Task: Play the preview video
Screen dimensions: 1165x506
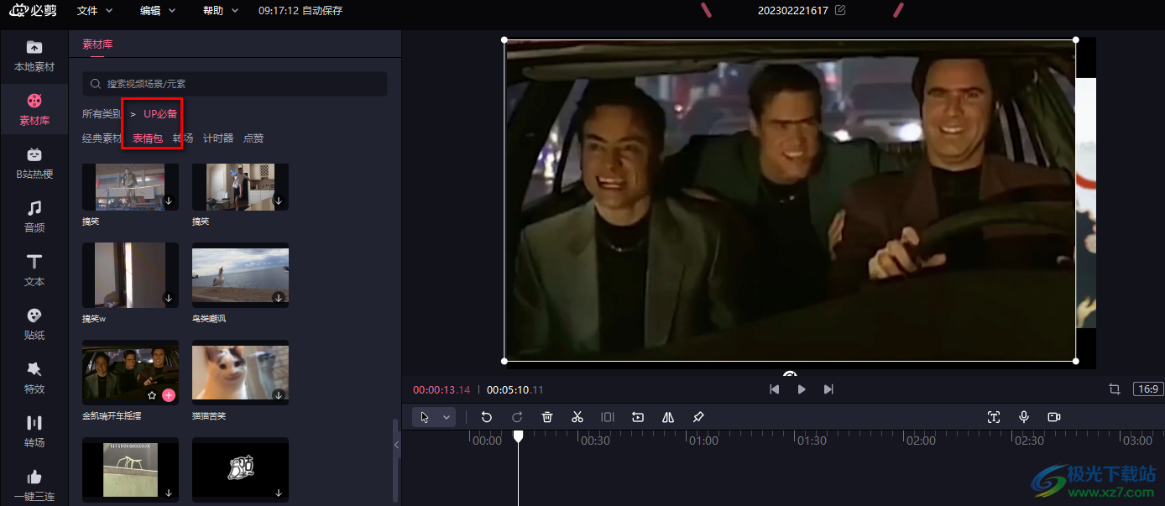Action: [x=802, y=389]
